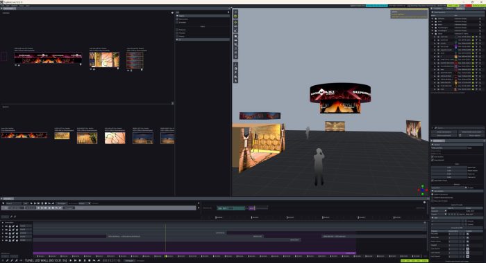Screen dimensions: 486x263
Task: Expand the bottom timeline layer row
Action: 3,240
